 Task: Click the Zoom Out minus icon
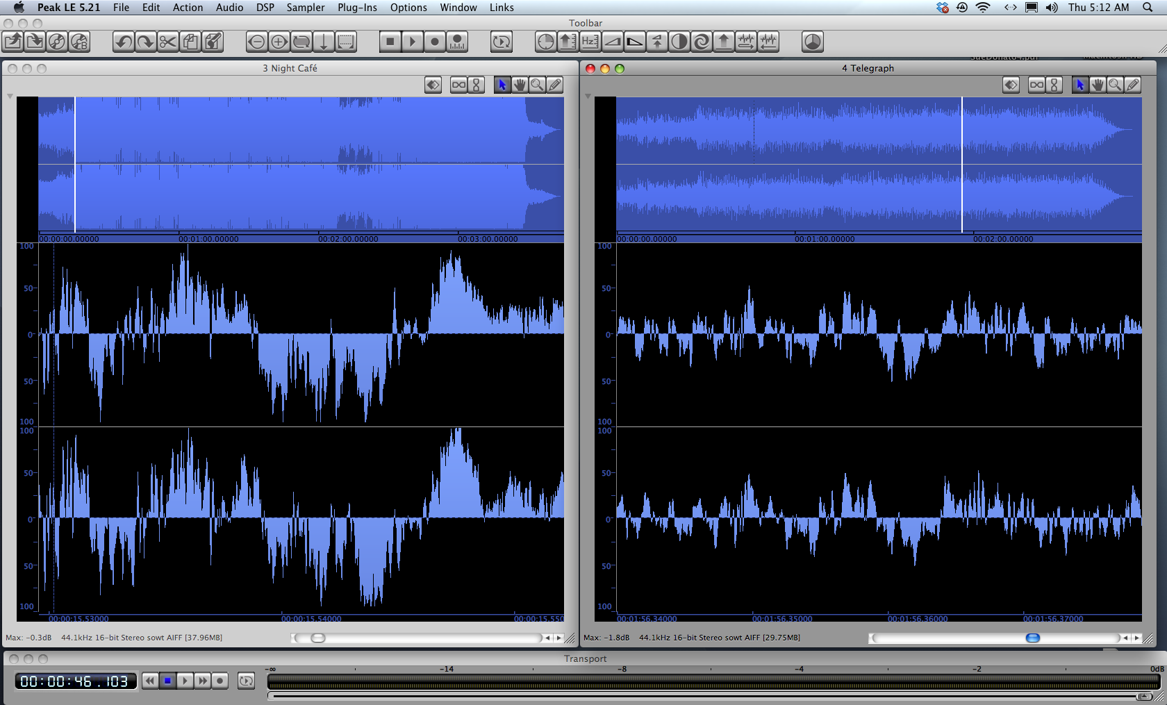[256, 42]
